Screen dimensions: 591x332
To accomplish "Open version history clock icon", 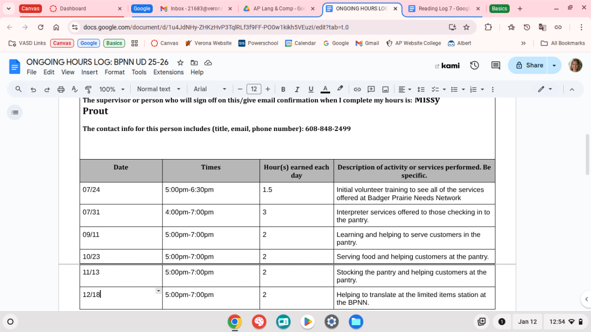I will [x=474, y=65].
